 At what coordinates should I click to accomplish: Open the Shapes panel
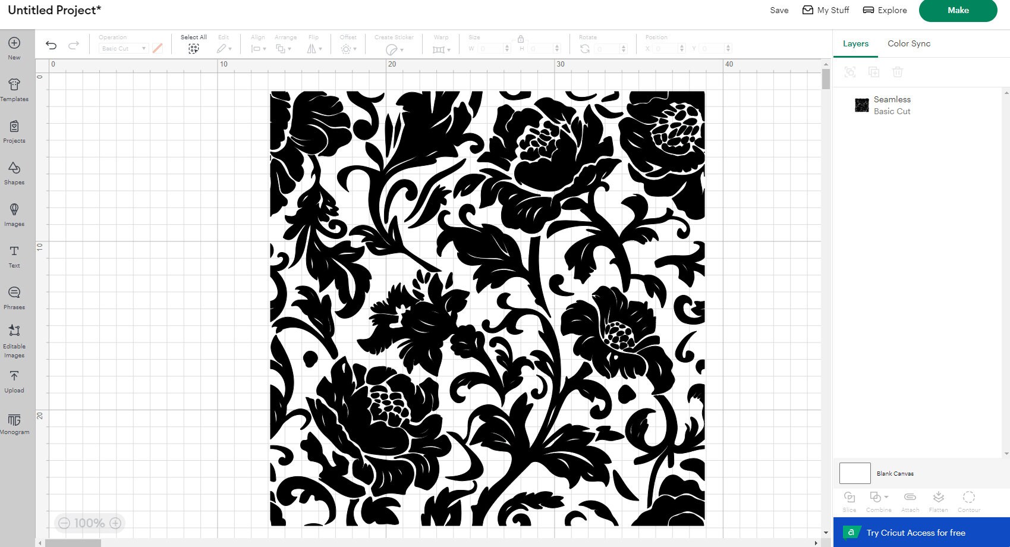[14, 172]
